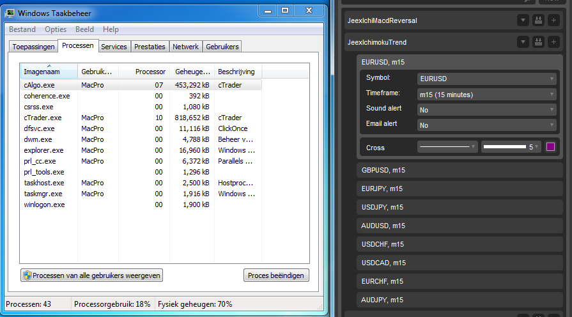Select the prl_tools.exe process
Viewport: 572px width, 317px height.
click(141, 172)
